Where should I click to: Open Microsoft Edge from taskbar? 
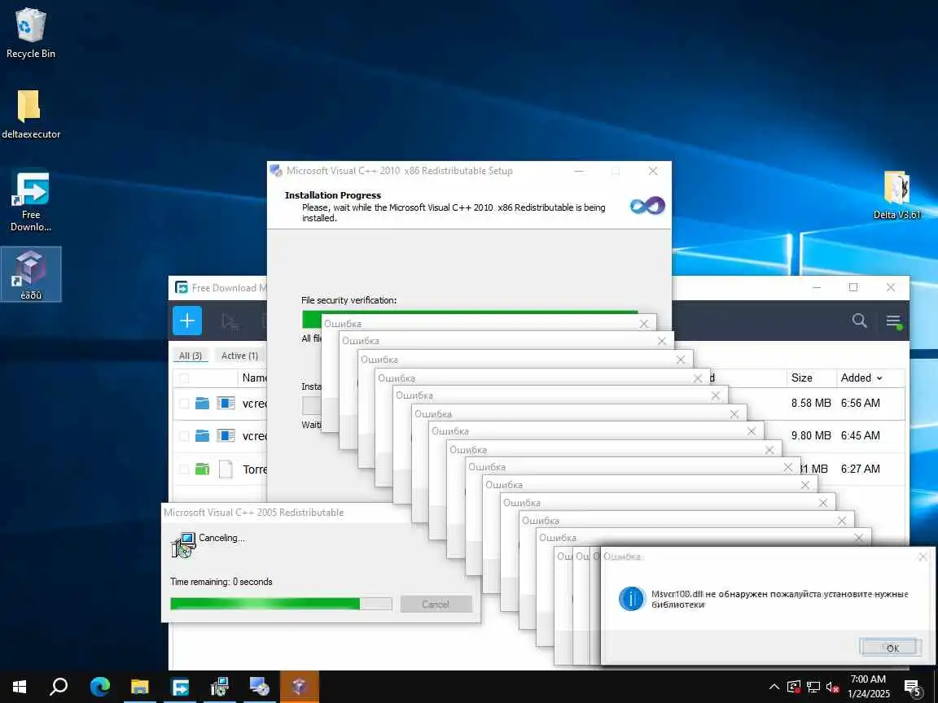pyautogui.click(x=100, y=686)
